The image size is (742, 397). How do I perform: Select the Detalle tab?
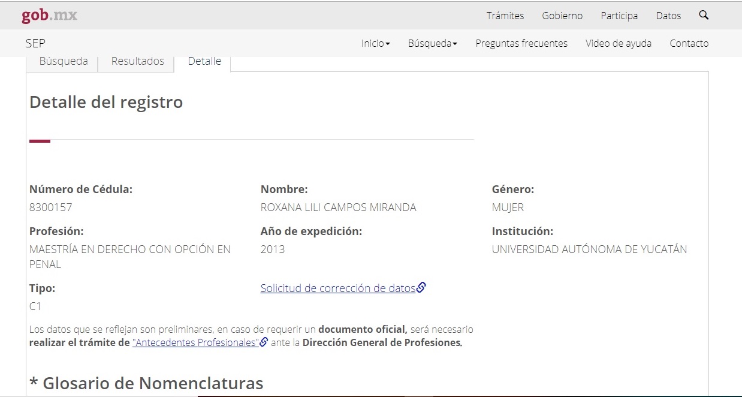204,61
